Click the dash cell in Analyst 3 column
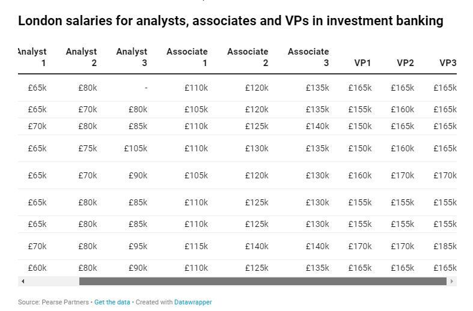 [x=146, y=88]
